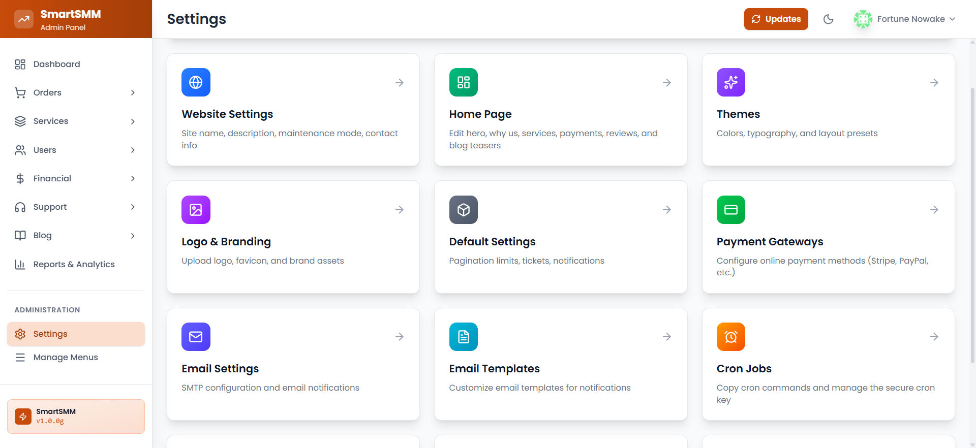Screen dimensions: 976x448
Task: Click the Updates button
Action: [x=776, y=19]
